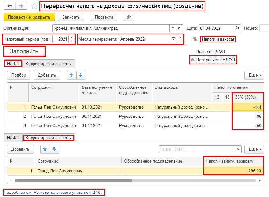This screenshot has height=197, width=269.
Task: Click the Заполнить button
Action: (24, 51)
